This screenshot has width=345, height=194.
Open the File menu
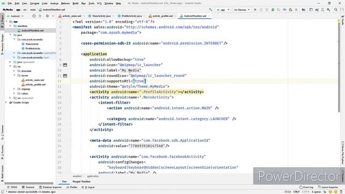[10, 3]
